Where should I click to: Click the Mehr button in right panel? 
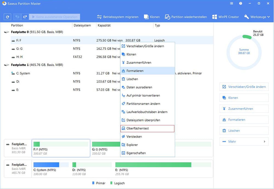click(244, 142)
